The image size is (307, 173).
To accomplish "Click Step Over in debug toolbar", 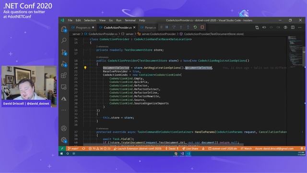I will coord(174,27).
